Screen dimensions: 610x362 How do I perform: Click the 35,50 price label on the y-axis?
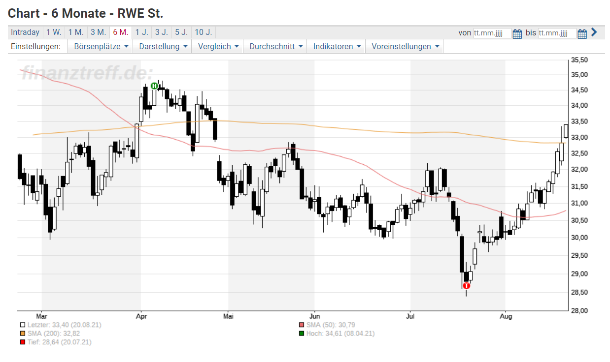point(579,60)
